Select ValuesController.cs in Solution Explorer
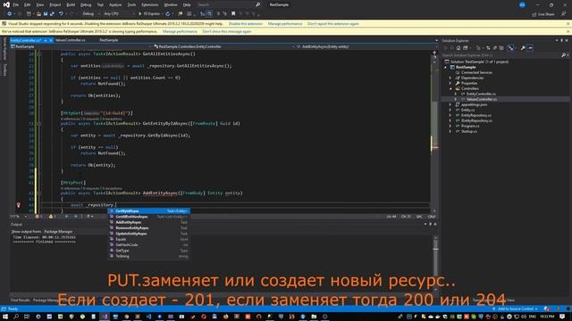Viewport: 572px width, 321px height. pyautogui.click(x=482, y=99)
